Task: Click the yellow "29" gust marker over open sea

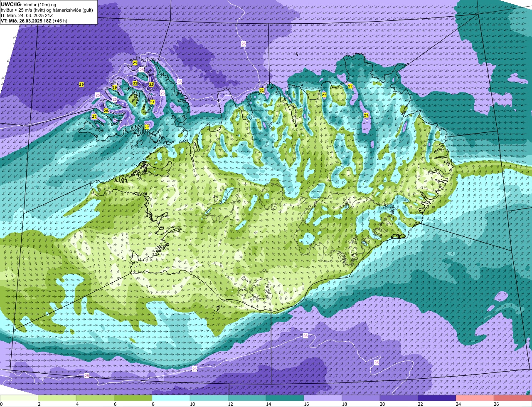Action: click(81, 84)
